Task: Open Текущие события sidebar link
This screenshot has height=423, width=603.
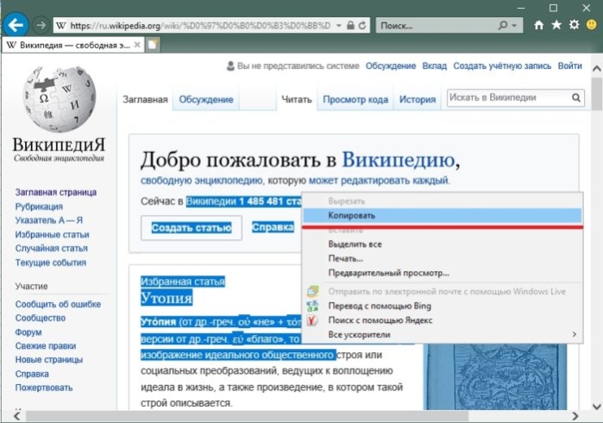Action: pos(50,263)
